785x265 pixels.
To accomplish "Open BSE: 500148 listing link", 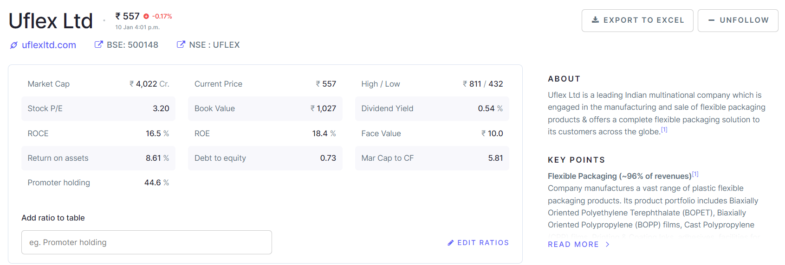I will click(x=132, y=45).
